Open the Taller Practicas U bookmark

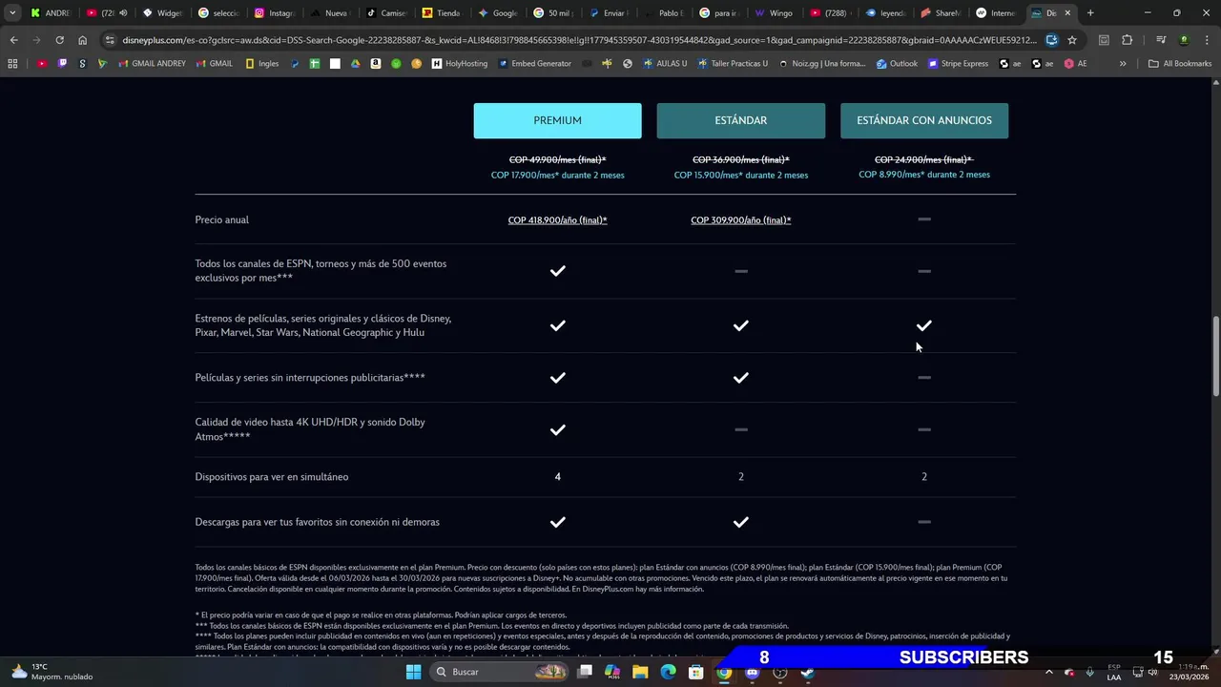point(732,64)
